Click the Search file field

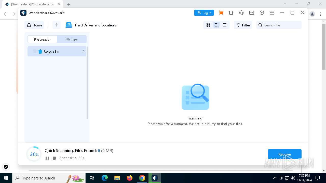coord(279,25)
